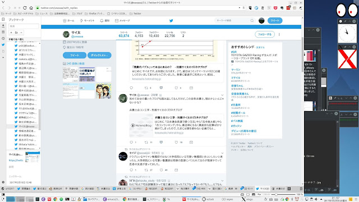This screenshot has width=359, height=202.
Task: Shade the xclock widget window
Action: click(x=349, y=21)
